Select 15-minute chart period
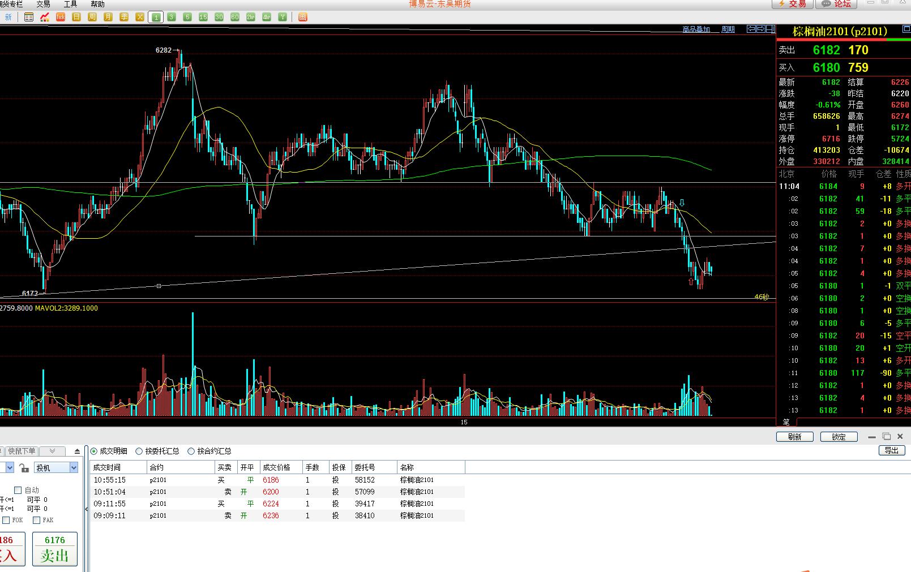Screen dimensions: 911x572 click(x=203, y=17)
